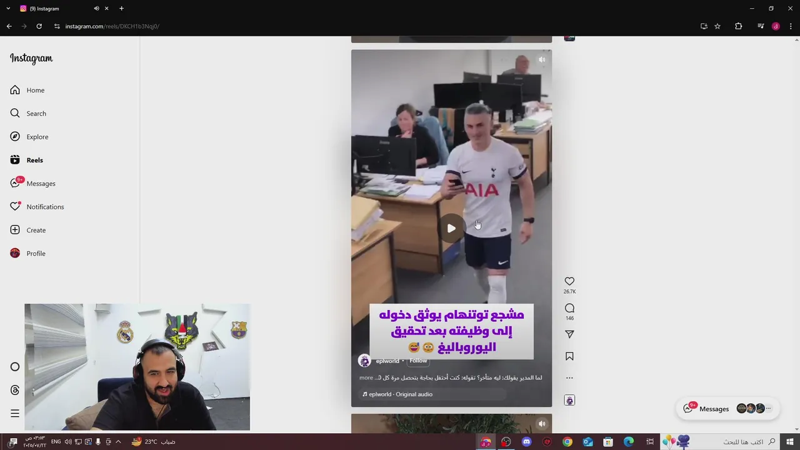Open Profile from the sidebar
Viewport: 800px width, 450px height.
36,253
